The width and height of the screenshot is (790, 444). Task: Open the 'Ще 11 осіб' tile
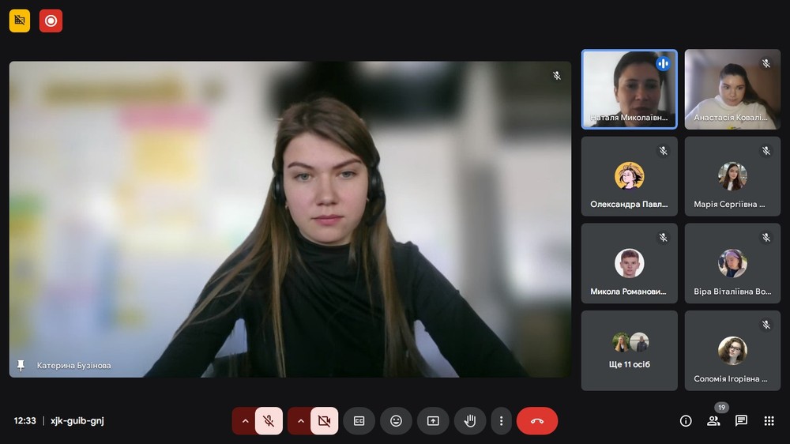630,351
